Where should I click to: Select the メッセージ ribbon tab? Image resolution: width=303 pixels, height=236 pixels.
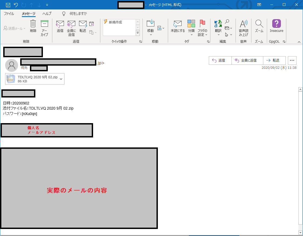click(x=29, y=14)
